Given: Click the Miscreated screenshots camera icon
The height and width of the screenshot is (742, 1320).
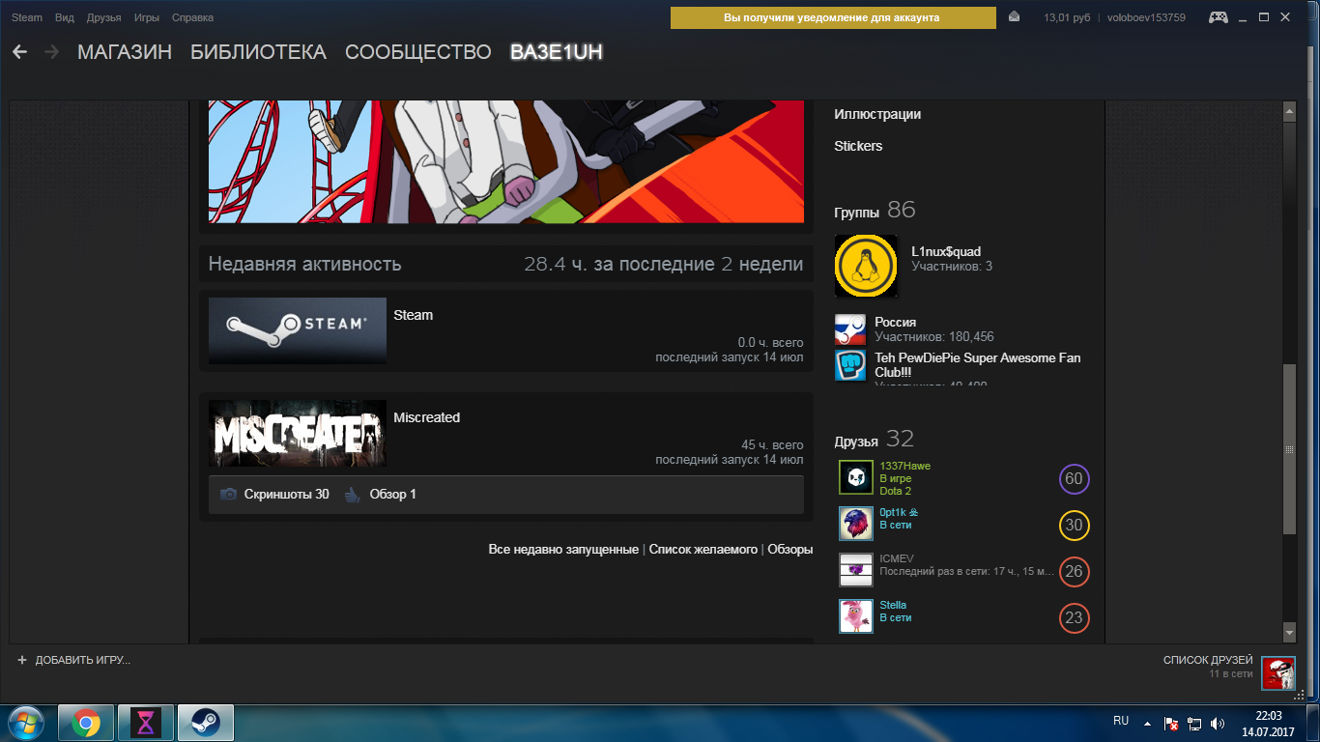Looking at the screenshot, I should 228,495.
